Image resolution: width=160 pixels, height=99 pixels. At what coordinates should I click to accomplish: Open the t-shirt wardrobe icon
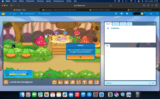click(66, 82)
